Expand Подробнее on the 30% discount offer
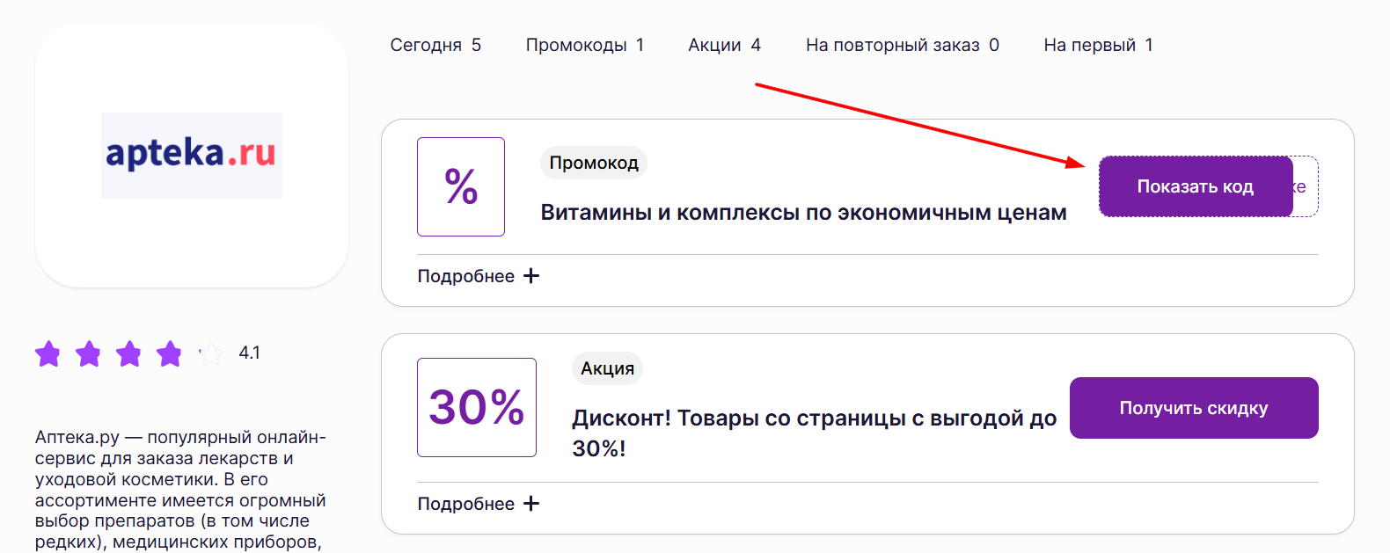Viewport: 1390px width, 553px height. click(x=466, y=503)
